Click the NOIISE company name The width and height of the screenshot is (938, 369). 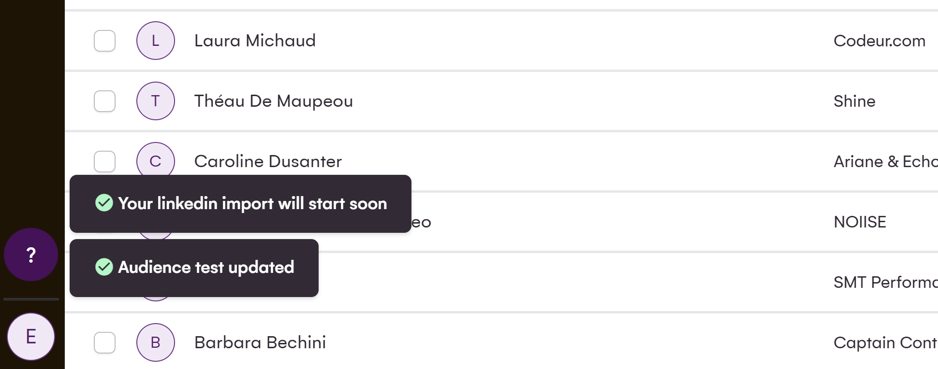[x=860, y=222]
